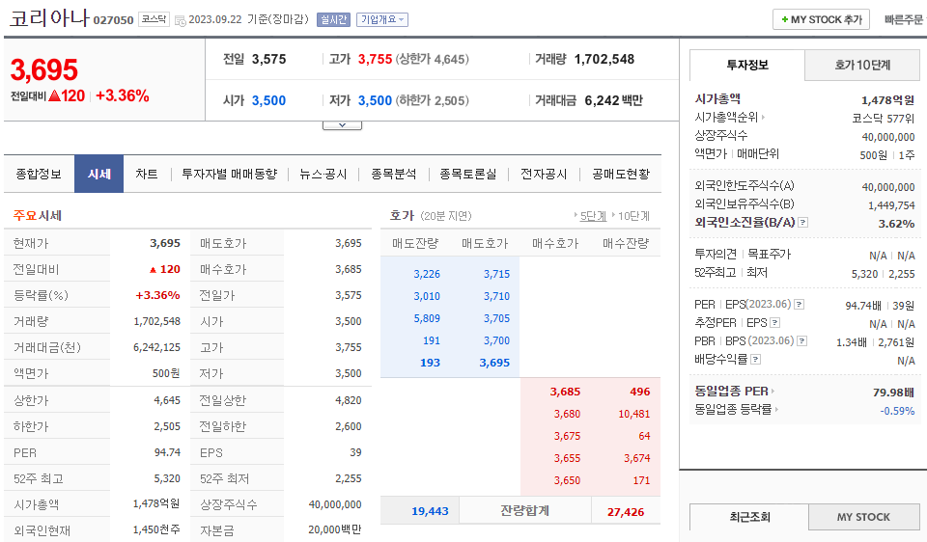The height and width of the screenshot is (542, 927).
Task: Click the 자본금 value 20,000백만
Action: click(335, 529)
